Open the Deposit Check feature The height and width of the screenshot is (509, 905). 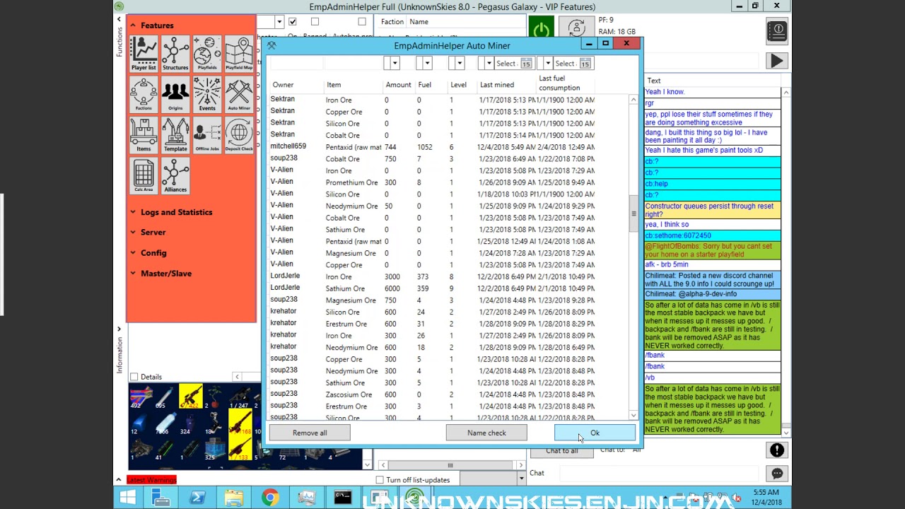(x=239, y=135)
